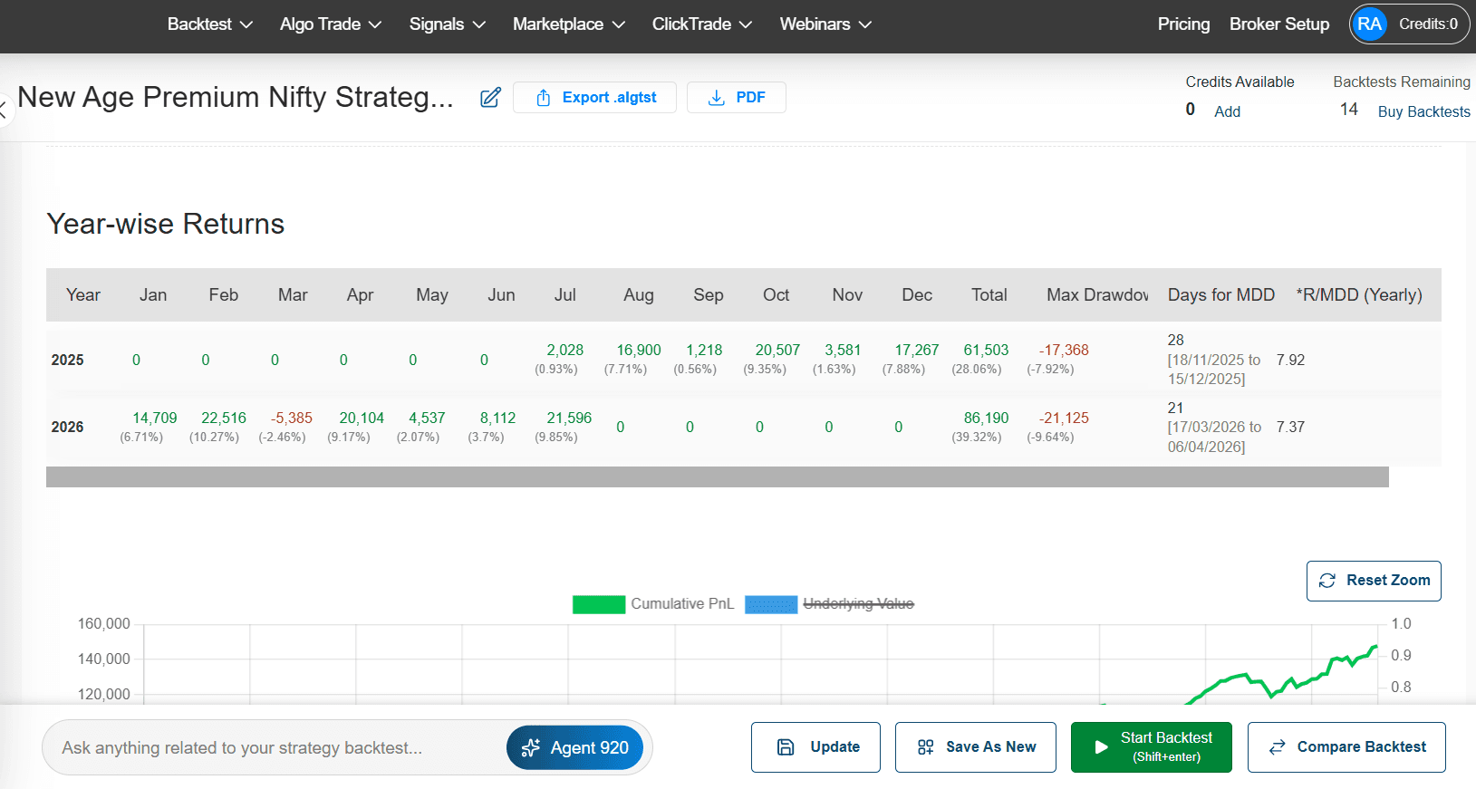Expand the Webinars menu
Image resolution: width=1476 pixels, height=789 pixels.
tap(825, 24)
